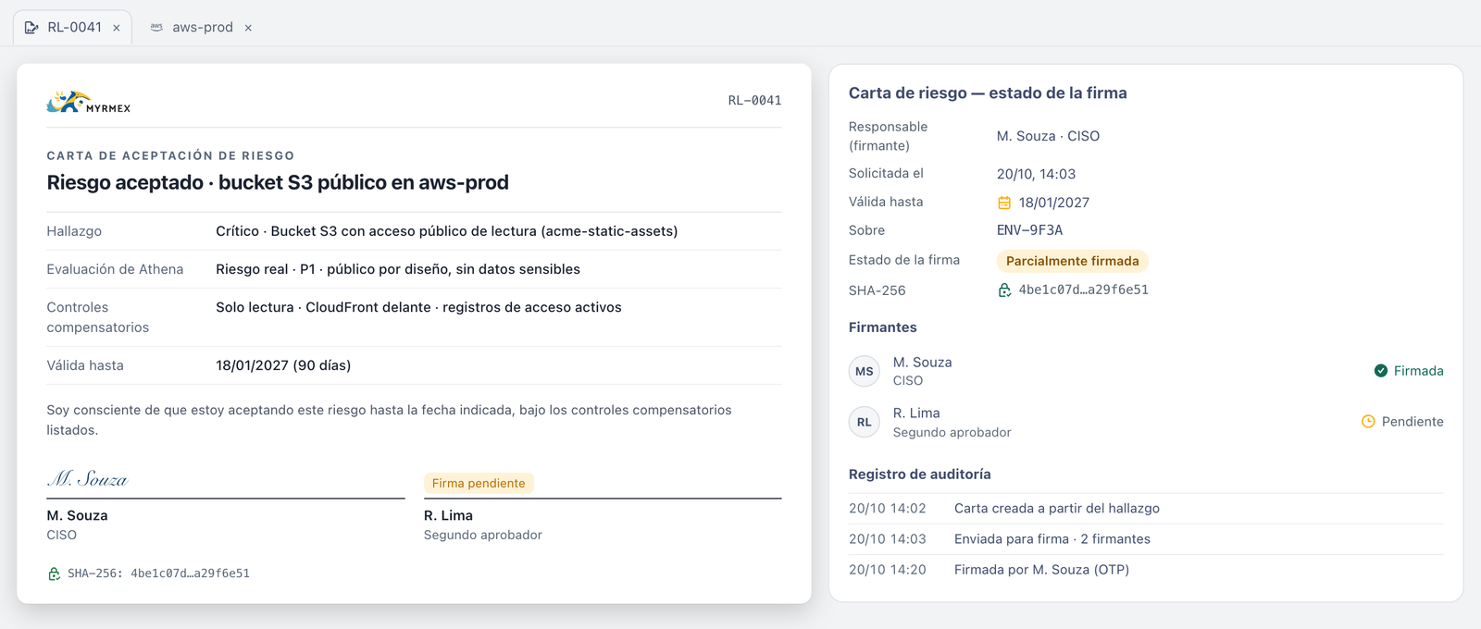Screen dimensions: 1481x629
Task: Click the ENV-9F3A Sobre value
Action: pyautogui.click(x=1029, y=230)
